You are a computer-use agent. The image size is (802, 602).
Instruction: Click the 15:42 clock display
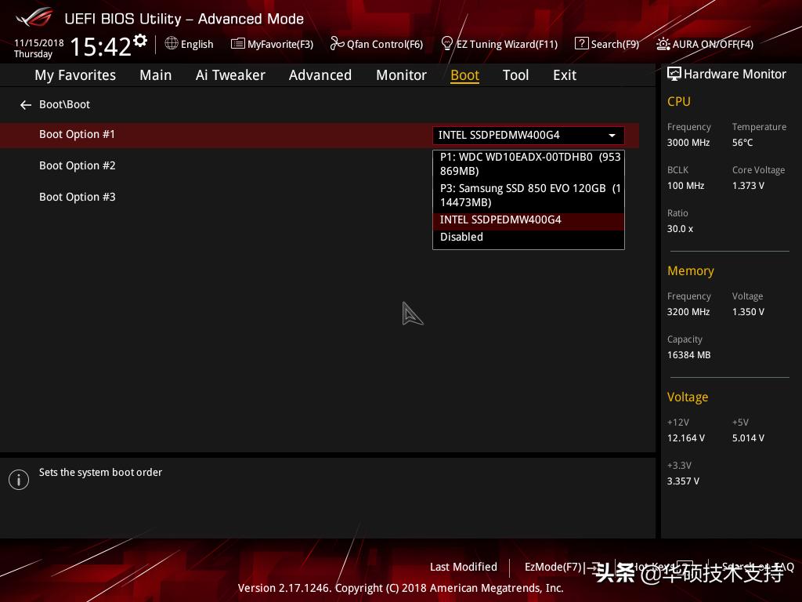[101, 46]
